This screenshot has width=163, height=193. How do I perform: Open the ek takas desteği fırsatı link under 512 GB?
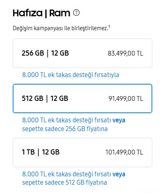(67, 120)
